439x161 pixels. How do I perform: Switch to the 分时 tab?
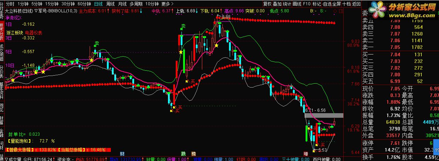pyautogui.click(x=10, y=4)
